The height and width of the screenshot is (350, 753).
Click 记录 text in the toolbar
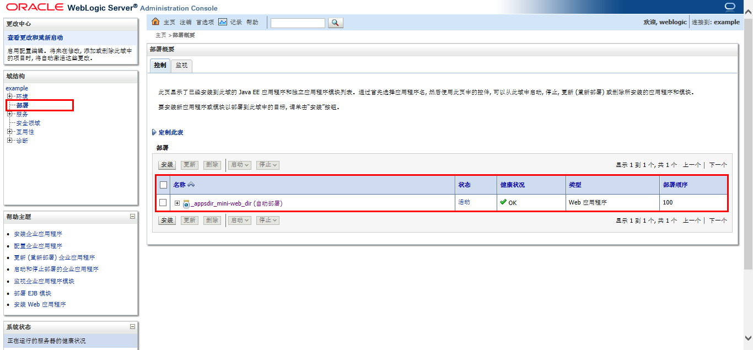(x=236, y=23)
